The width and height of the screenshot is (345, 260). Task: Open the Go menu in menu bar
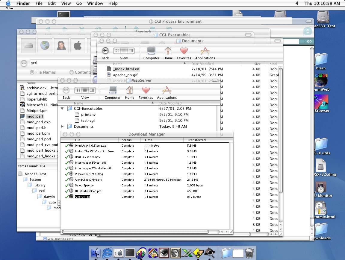79,3
